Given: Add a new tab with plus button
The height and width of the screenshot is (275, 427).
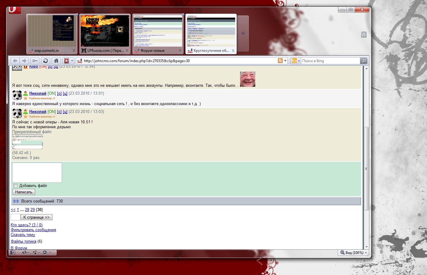Looking at the screenshot, I should pyautogui.click(x=243, y=33).
